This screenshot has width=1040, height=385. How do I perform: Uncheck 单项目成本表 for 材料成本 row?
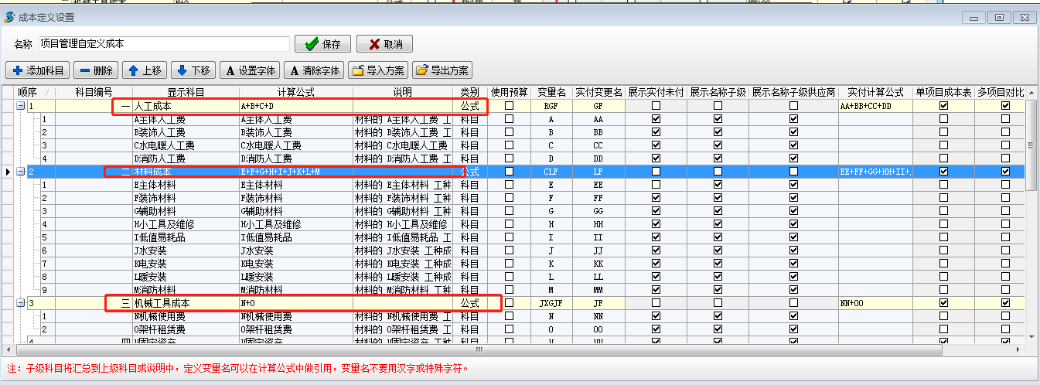coord(943,171)
